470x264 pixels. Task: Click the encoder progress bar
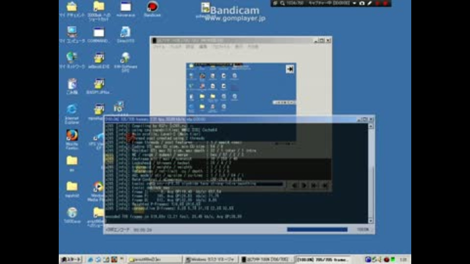[x=317, y=230]
